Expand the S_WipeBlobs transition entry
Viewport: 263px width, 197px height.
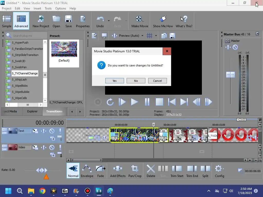(7, 85)
